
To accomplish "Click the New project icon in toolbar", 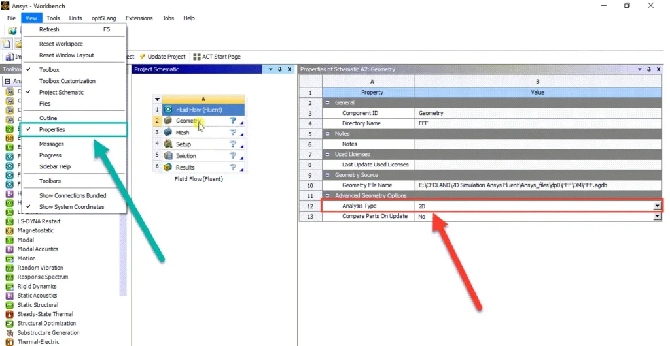I will point(7,44).
